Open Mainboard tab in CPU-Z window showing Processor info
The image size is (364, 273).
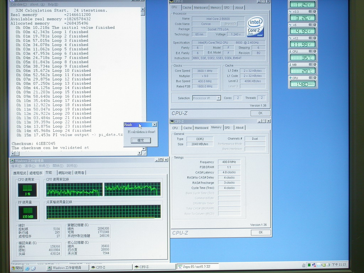point(201,8)
